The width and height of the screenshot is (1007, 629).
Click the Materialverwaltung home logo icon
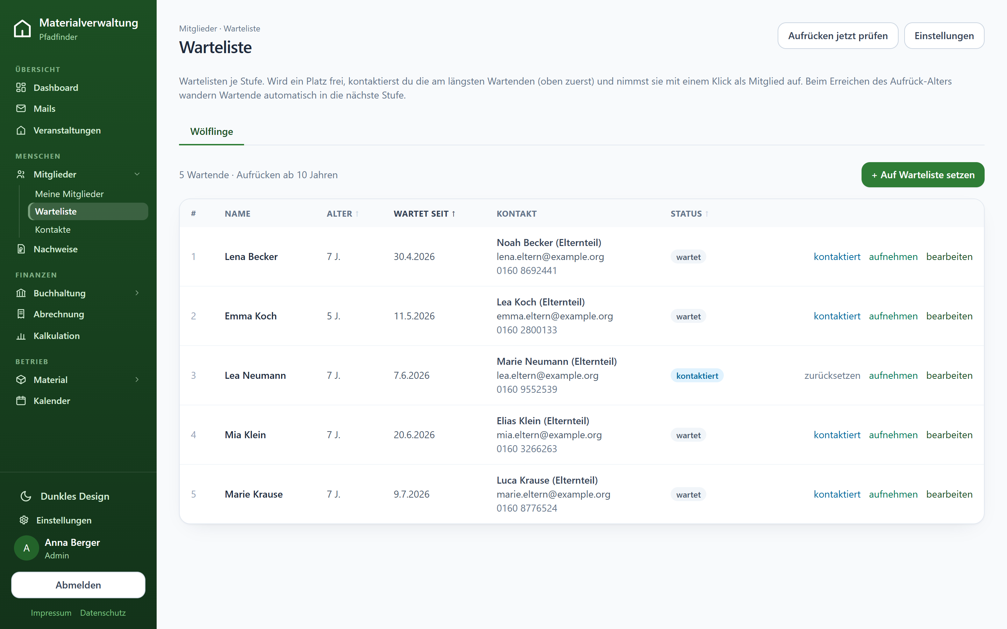click(x=22, y=29)
